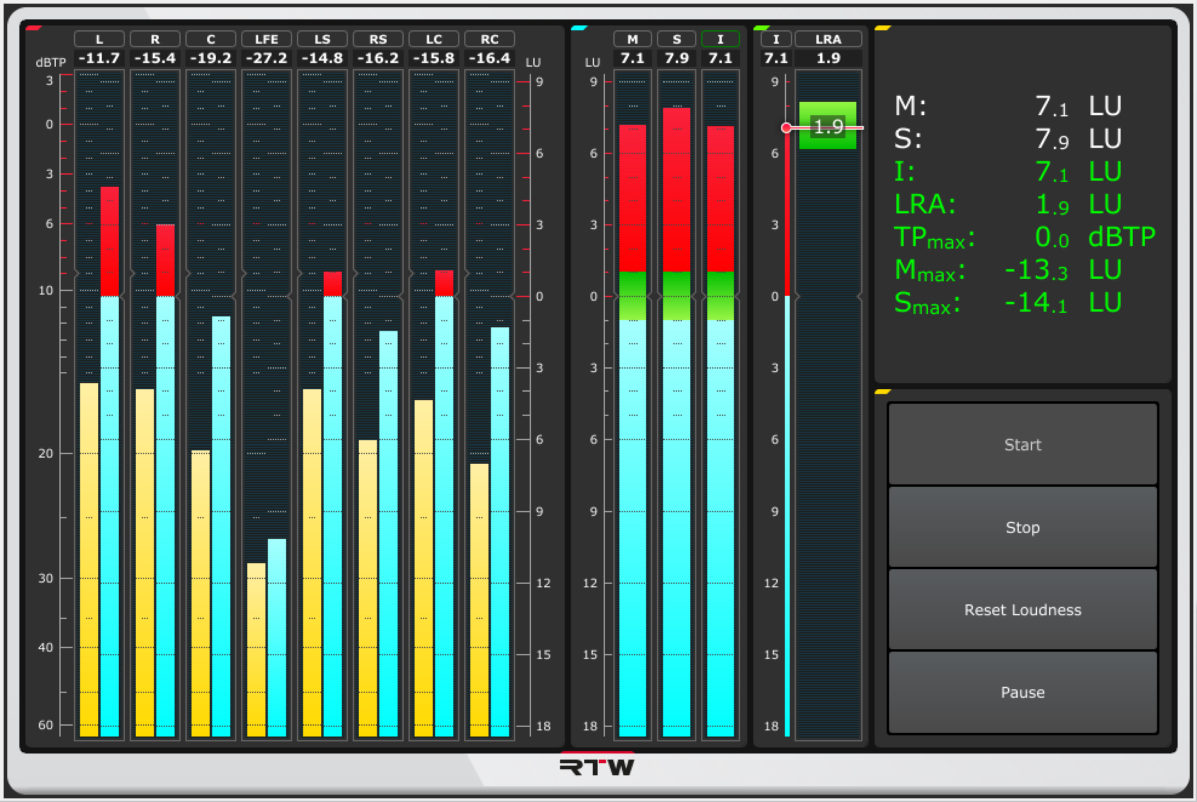The image size is (1197, 802).
Task: Click the Pause button
Action: point(1022,692)
